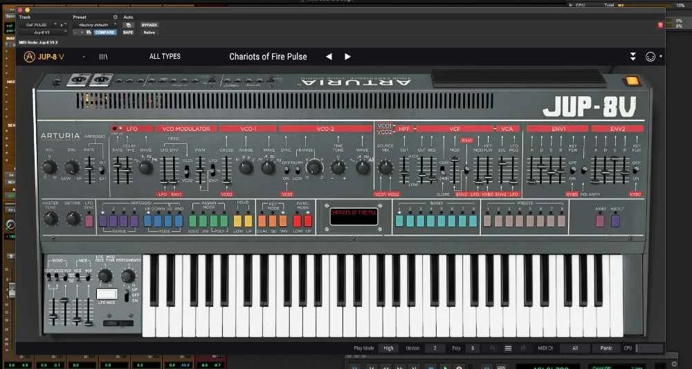Select preset 4 beige button
The image size is (692, 369).
(x=519, y=221)
